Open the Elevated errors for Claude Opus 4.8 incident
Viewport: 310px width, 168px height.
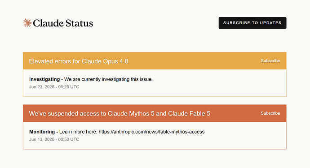[x=79, y=61]
